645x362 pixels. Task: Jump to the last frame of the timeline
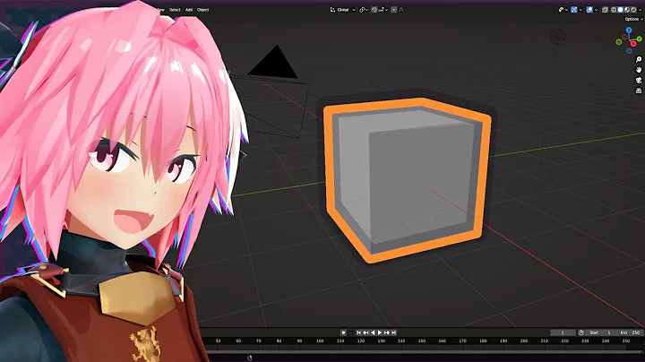(393, 332)
